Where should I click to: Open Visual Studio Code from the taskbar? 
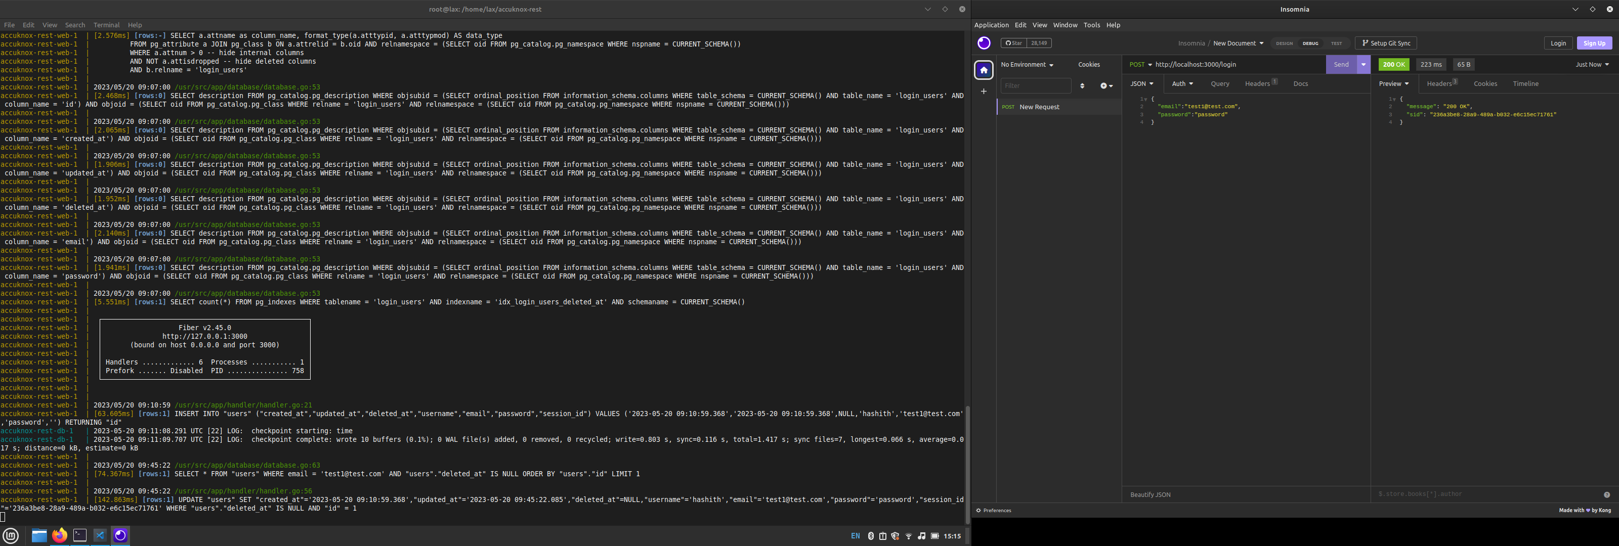(100, 535)
